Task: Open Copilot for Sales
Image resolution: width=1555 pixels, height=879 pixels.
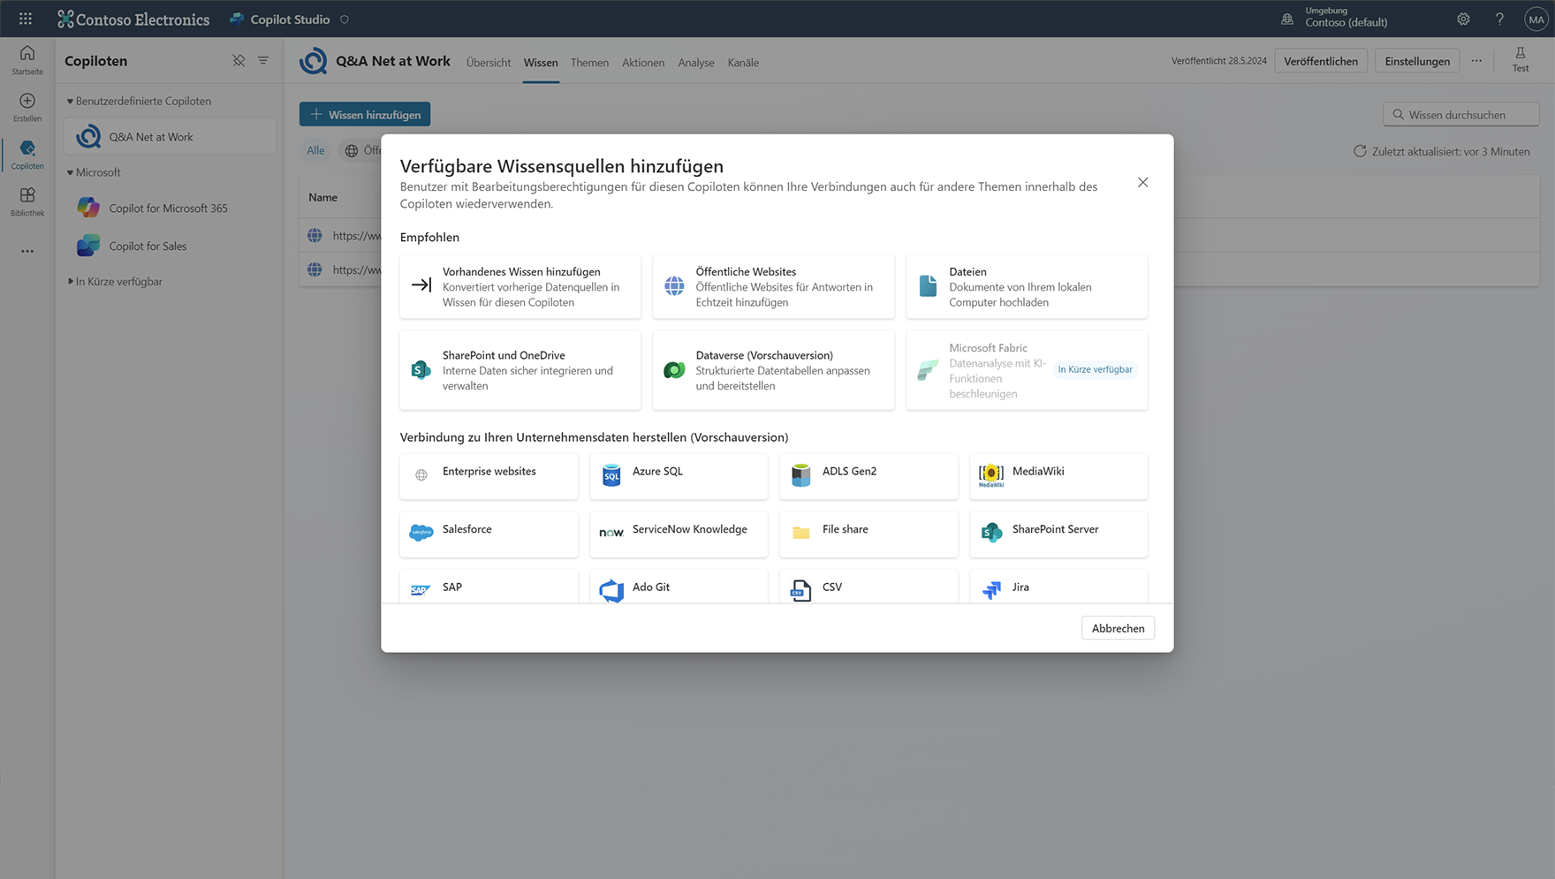Action: pos(170,246)
